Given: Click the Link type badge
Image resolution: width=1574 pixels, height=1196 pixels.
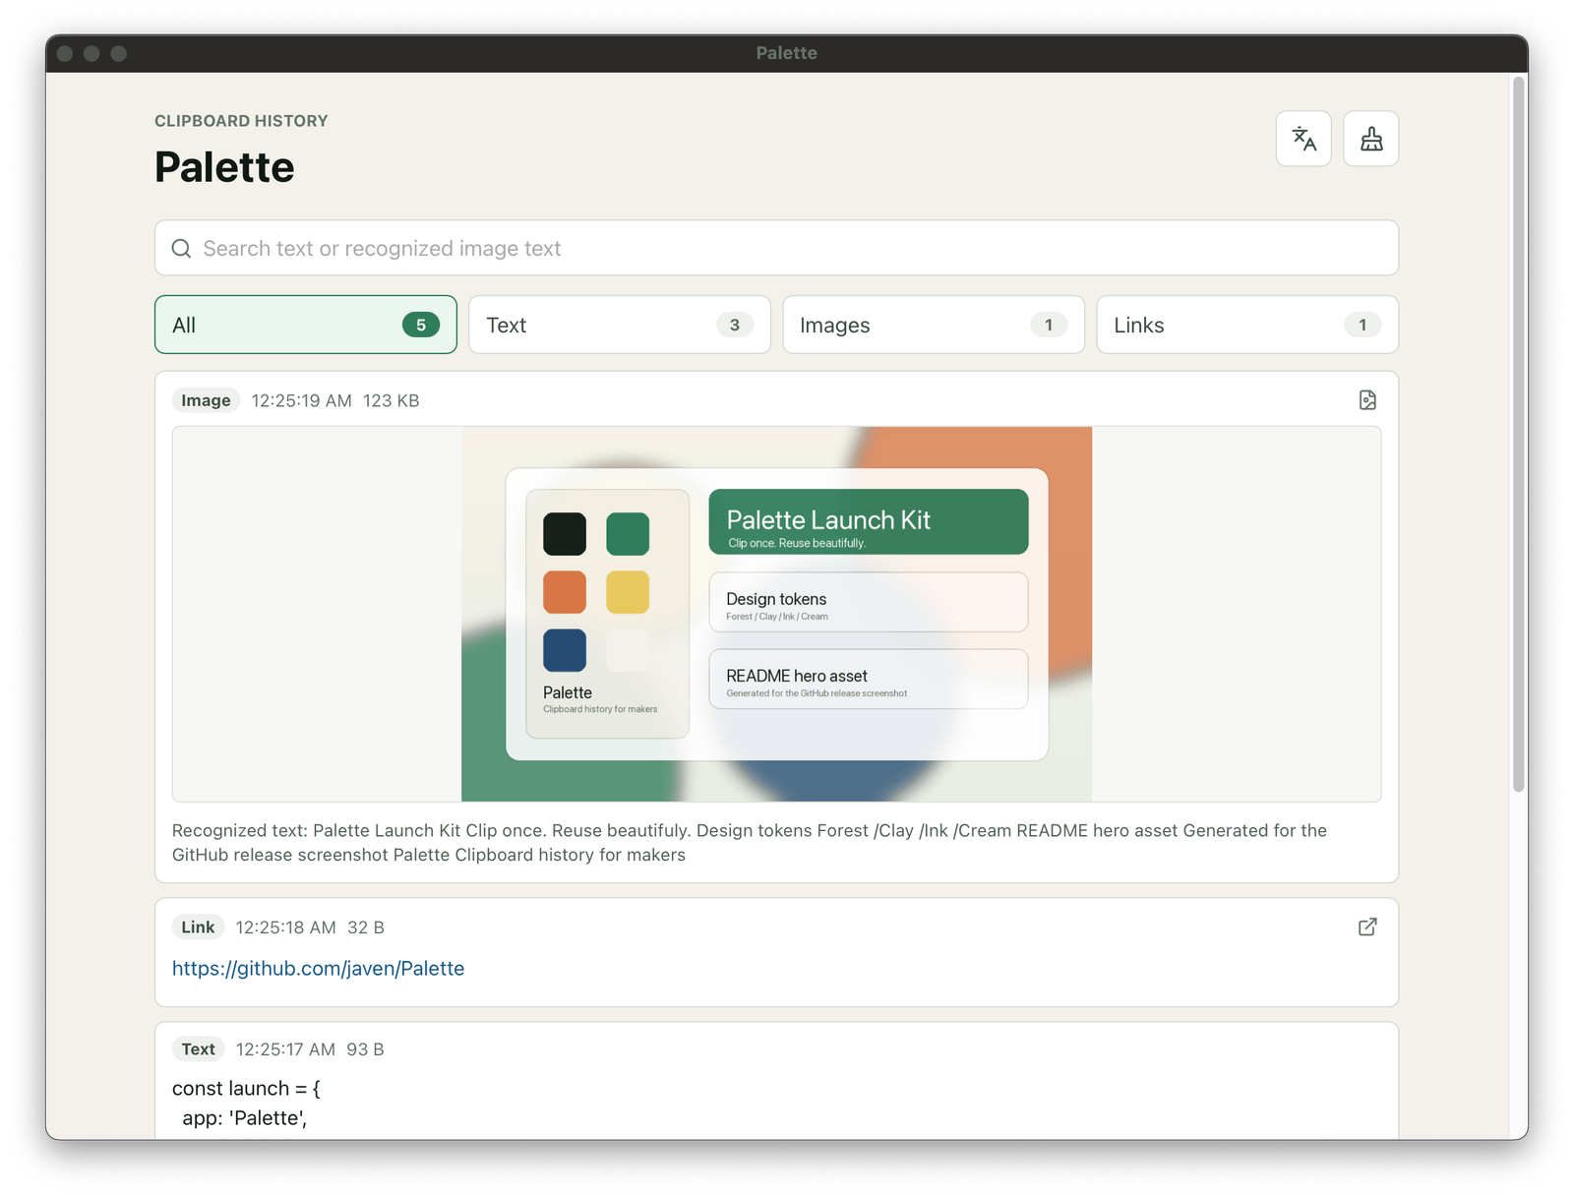Looking at the screenshot, I should [x=198, y=927].
